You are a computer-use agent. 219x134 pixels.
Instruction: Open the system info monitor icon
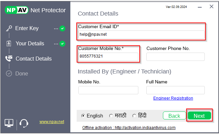[x=9, y=123]
